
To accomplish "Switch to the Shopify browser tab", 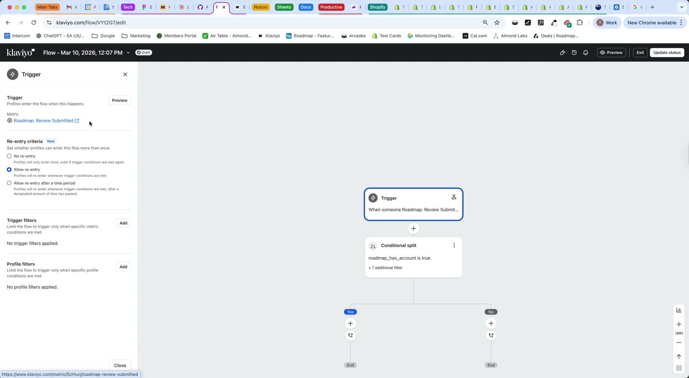I will pos(377,7).
